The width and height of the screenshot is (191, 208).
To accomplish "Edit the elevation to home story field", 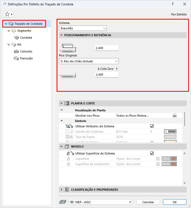I will coord(107,48).
